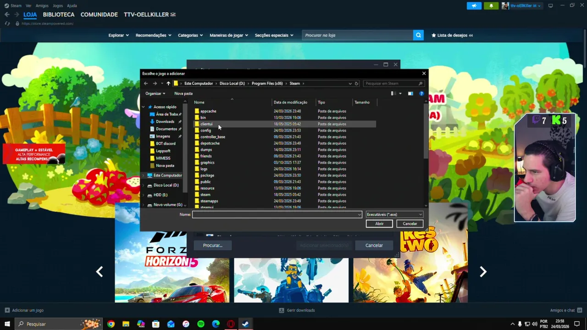Viewport: 587px width, 330px height.
Task: Select the controller_base folder
Action: pyautogui.click(x=284, y=137)
